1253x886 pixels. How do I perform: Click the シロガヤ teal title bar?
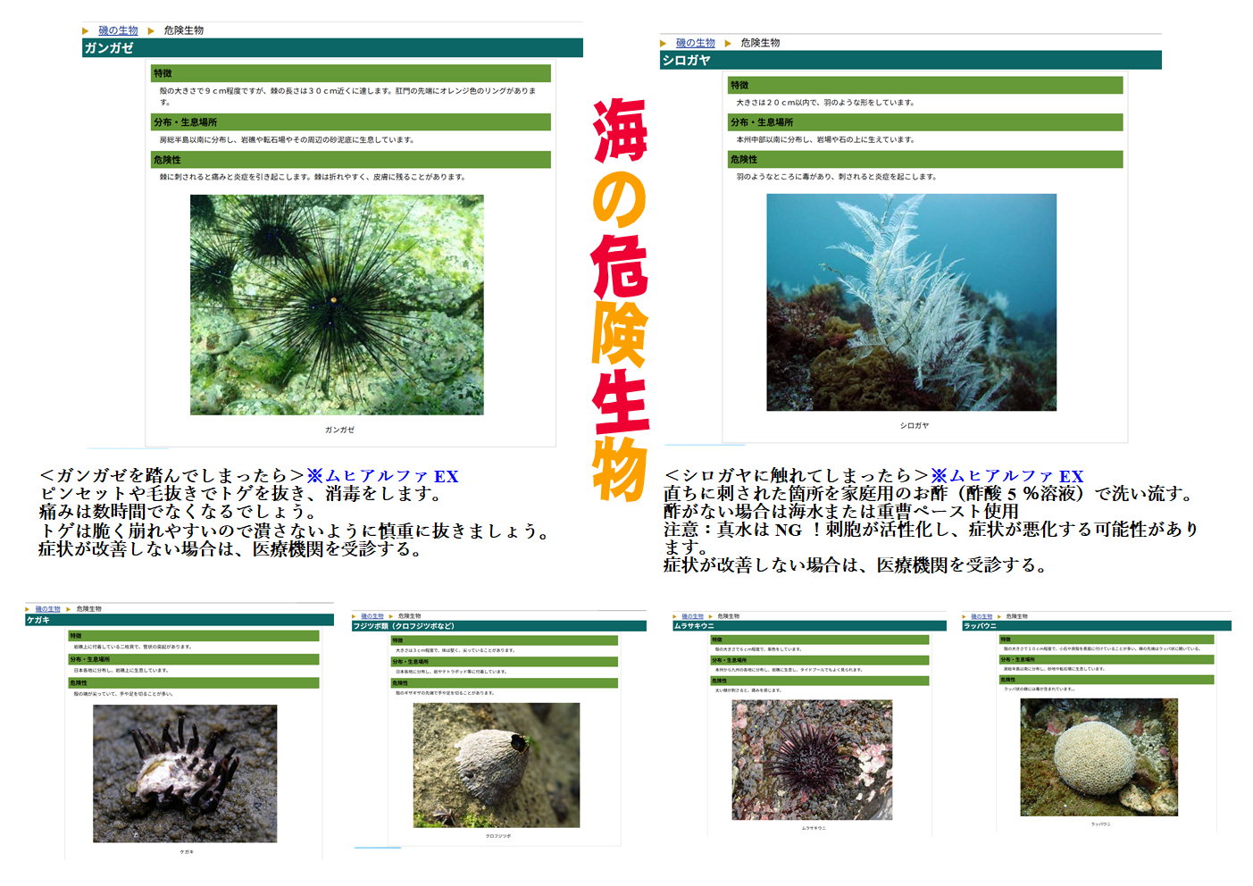pos(910,61)
